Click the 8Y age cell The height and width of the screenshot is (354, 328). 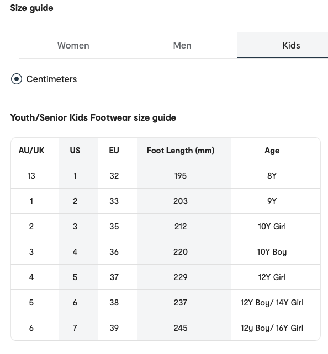pos(272,176)
